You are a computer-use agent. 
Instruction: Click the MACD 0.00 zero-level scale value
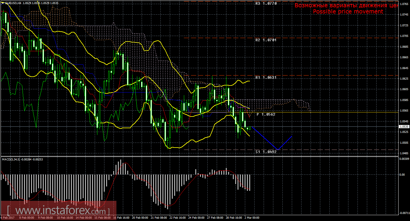click(402, 175)
